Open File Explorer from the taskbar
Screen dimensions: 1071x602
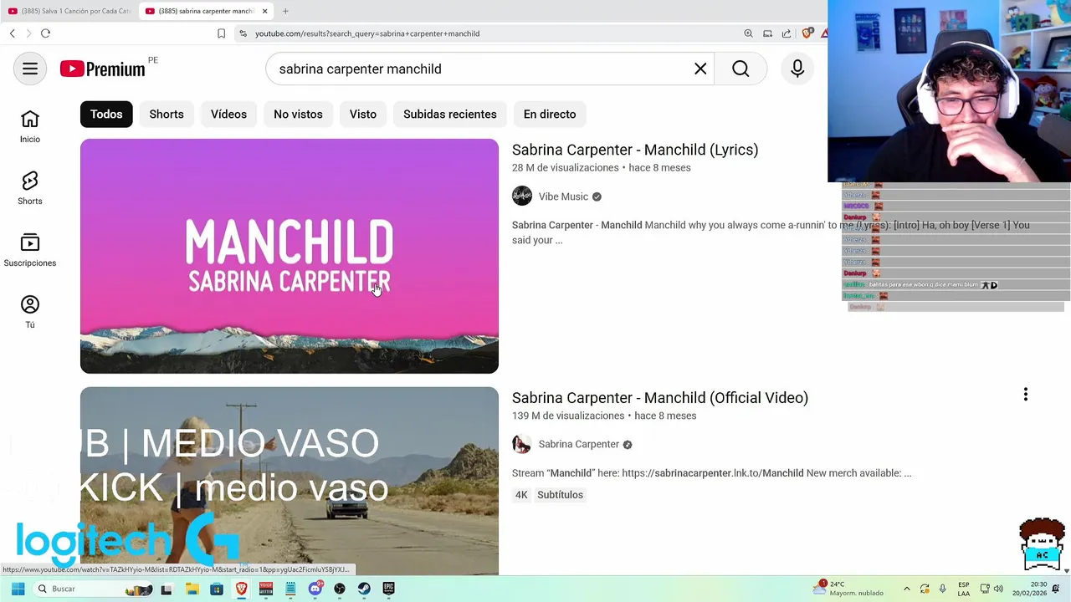pos(192,589)
